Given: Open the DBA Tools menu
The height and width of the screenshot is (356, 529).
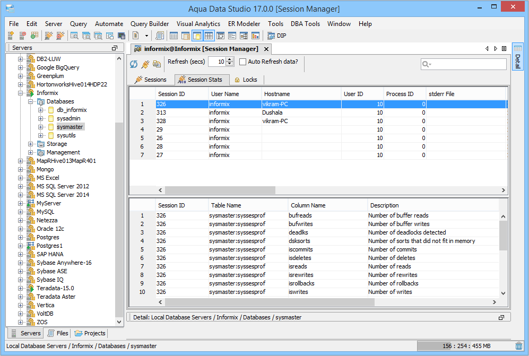Looking at the screenshot, I should tap(305, 24).
